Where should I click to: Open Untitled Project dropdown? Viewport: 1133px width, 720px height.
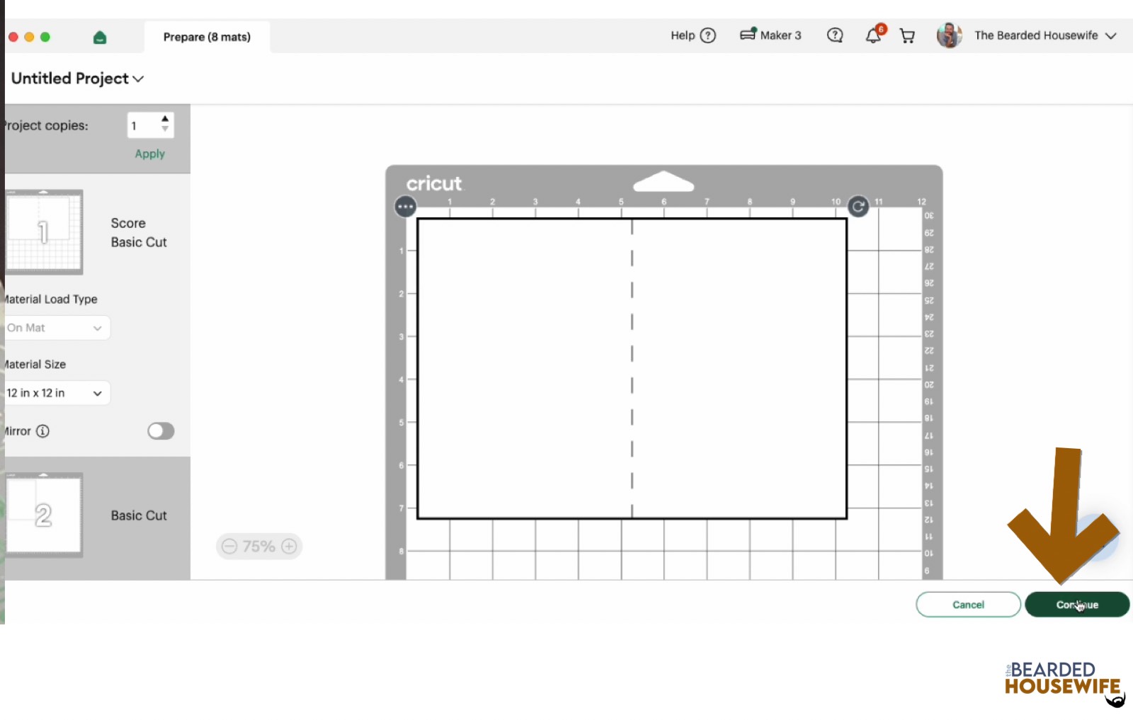click(77, 79)
